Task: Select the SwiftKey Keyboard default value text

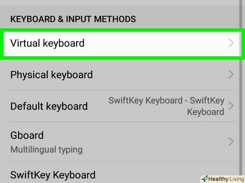Action: tap(166, 106)
